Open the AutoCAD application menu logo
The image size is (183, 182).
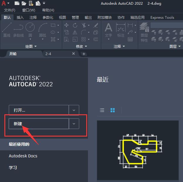pyautogui.click(x=4, y=3)
